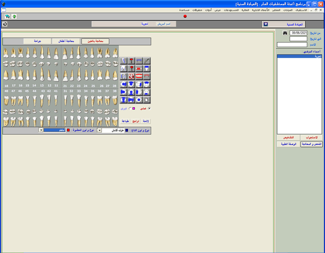325x253 pixels.
Task: Switch to the جراحة tab
Action: click(37, 41)
